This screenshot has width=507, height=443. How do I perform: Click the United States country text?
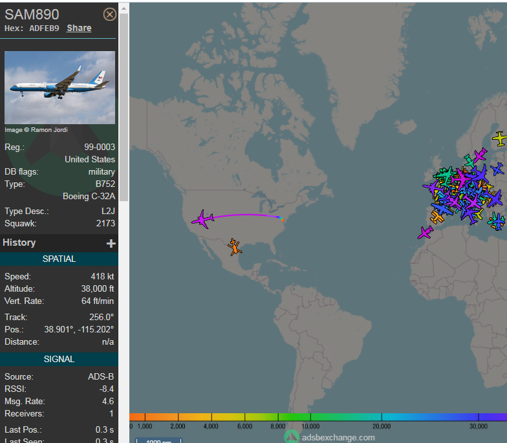point(90,159)
